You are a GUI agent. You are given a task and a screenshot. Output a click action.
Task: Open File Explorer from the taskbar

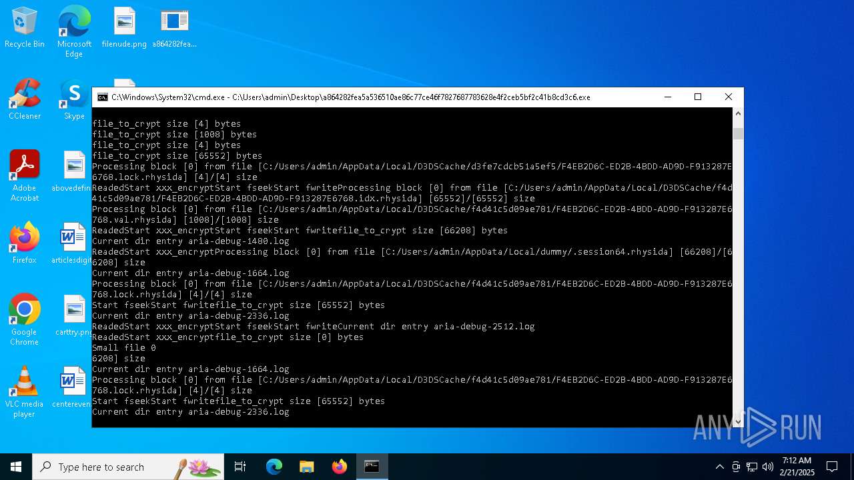tap(306, 467)
